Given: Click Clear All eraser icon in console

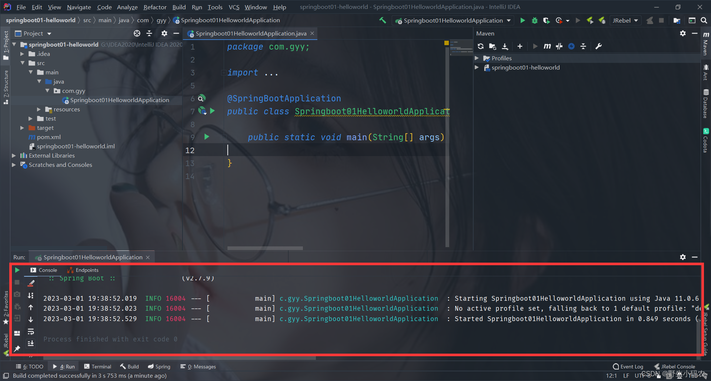Looking at the screenshot, I should [x=31, y=283].
